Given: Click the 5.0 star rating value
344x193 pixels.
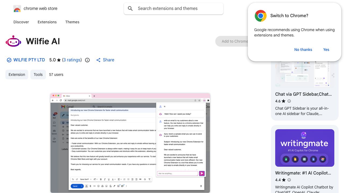Looking at the screenshot, I should pyautogui.click(x=52, y=60).
